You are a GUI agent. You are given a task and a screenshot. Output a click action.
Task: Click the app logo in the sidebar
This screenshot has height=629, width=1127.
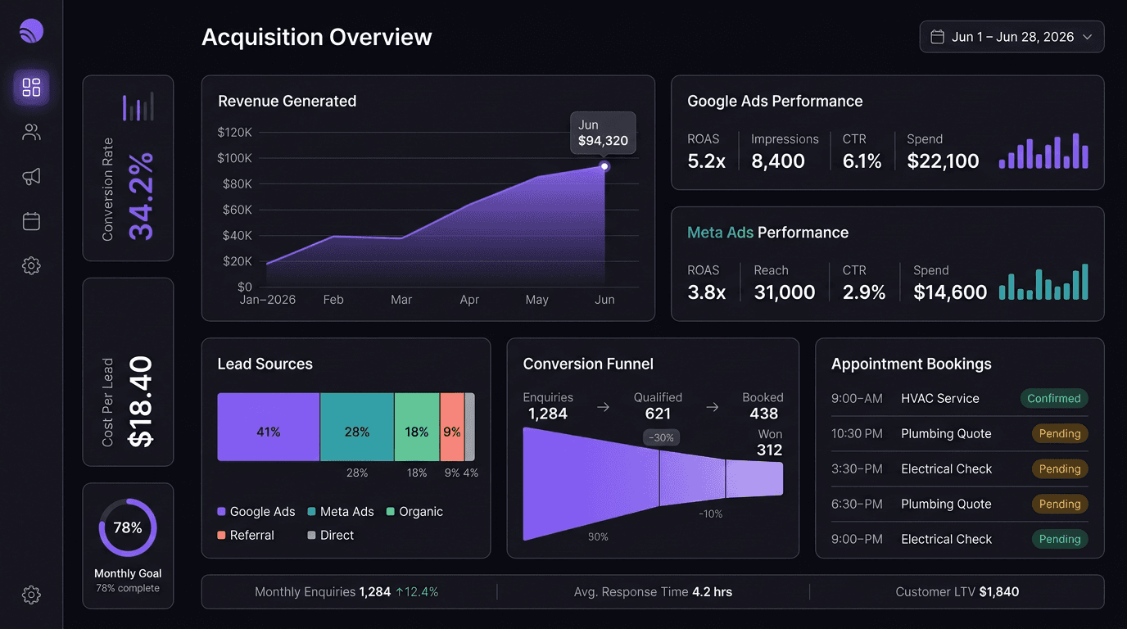(31, 31)
